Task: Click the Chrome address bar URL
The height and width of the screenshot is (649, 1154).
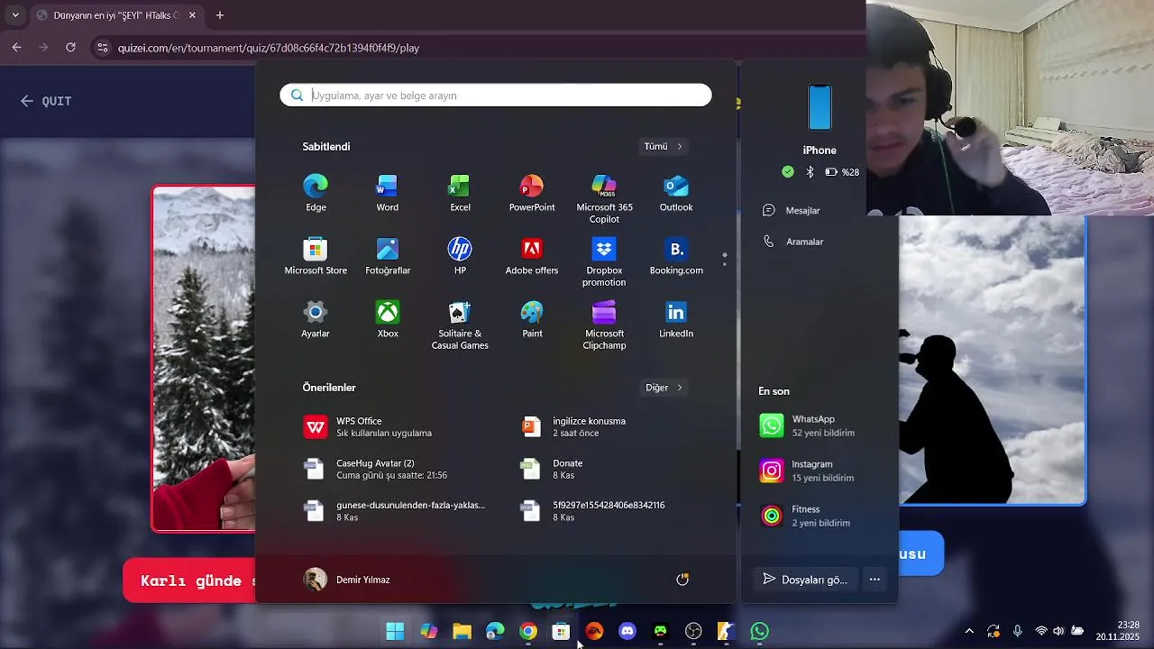Action: point(269,48)
